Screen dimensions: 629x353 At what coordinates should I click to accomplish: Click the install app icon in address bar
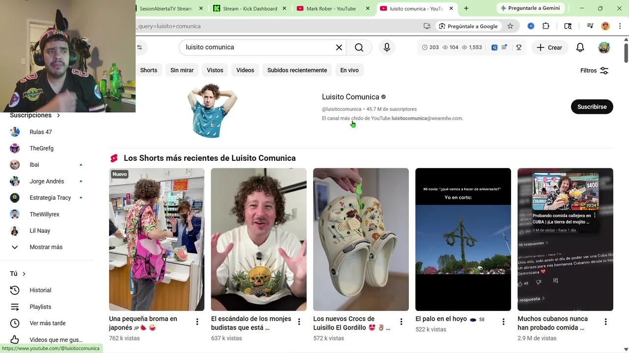click(x=427, y=26)
